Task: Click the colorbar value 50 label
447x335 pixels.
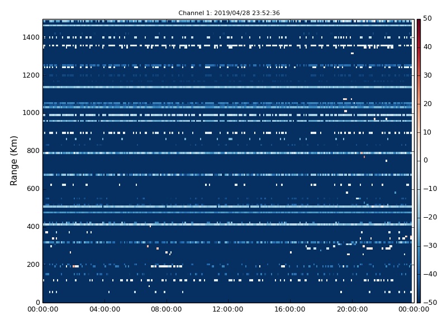Action: (x=427, y=18)
